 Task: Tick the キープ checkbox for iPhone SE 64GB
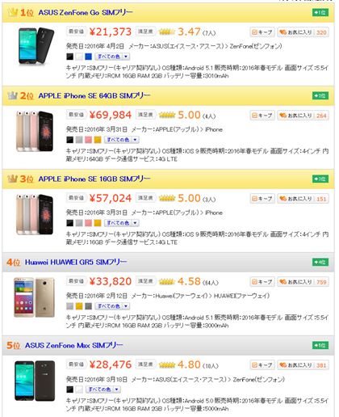pyautogui.click(x=262, y=116)
